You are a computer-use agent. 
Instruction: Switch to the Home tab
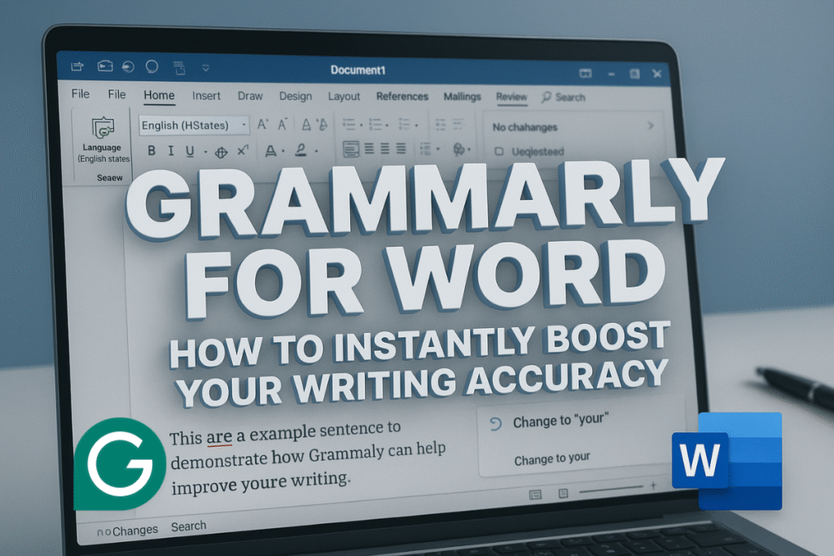[x=159, y=95]
